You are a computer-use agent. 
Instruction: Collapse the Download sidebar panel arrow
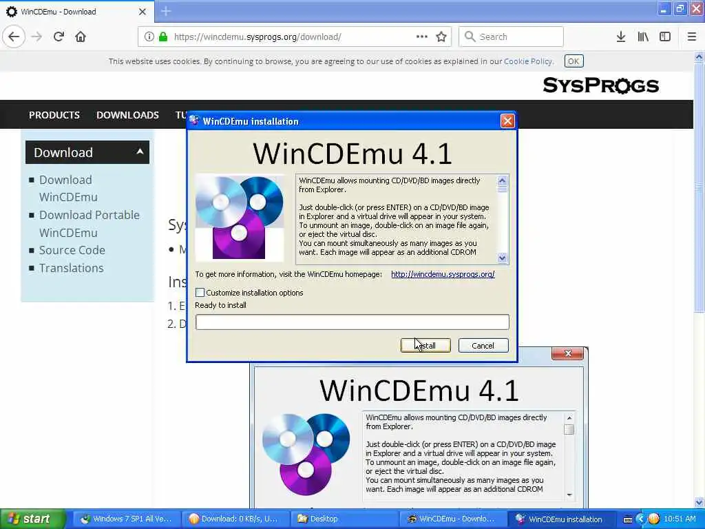click(140, 152)
